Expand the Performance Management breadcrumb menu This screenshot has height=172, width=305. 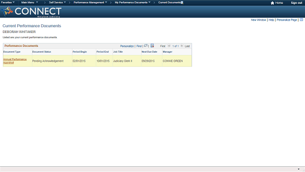90,2
